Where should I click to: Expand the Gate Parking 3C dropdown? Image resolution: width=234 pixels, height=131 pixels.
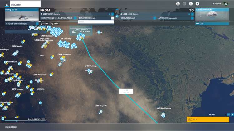(75, 18)
